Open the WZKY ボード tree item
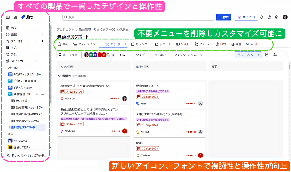Viewport: 291px width, 172px height. pyautogui.click(x=21, y=101)
